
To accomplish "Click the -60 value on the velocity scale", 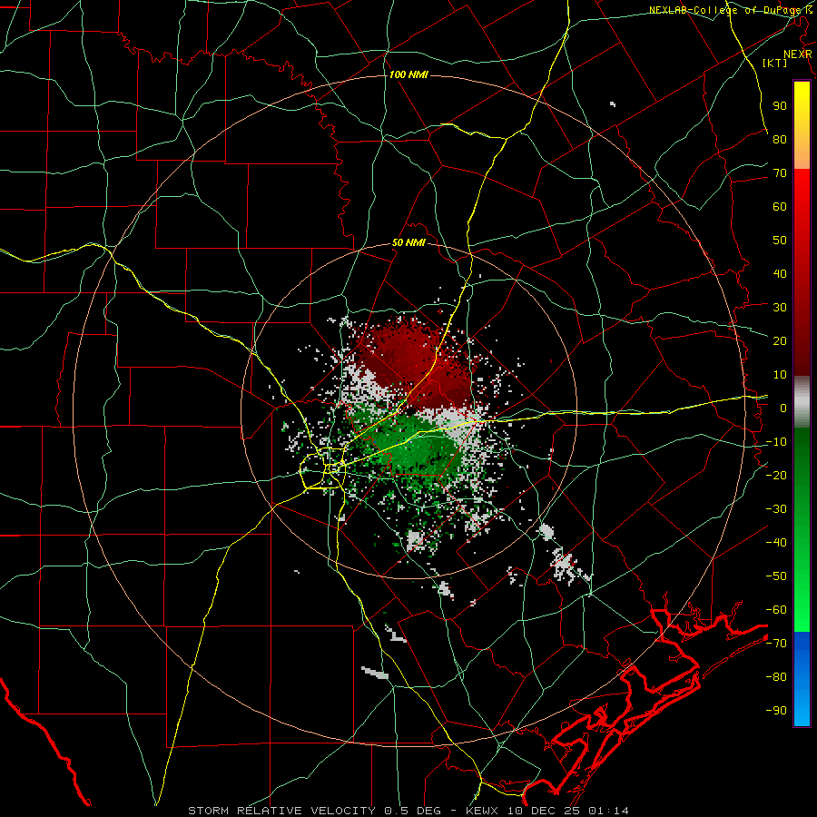I will pyautogui.click(x=776, y=610).
